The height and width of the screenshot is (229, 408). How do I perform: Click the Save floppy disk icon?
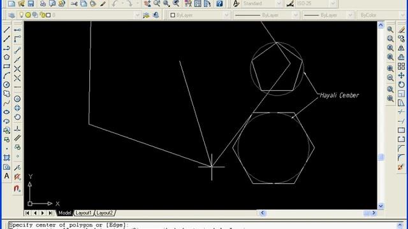coord(31,3)
